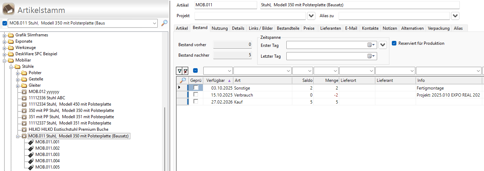Collapse the Mobiliar folder
Image resolution: width=484 pixels, height=171 pixels.
tap(5, 60)
